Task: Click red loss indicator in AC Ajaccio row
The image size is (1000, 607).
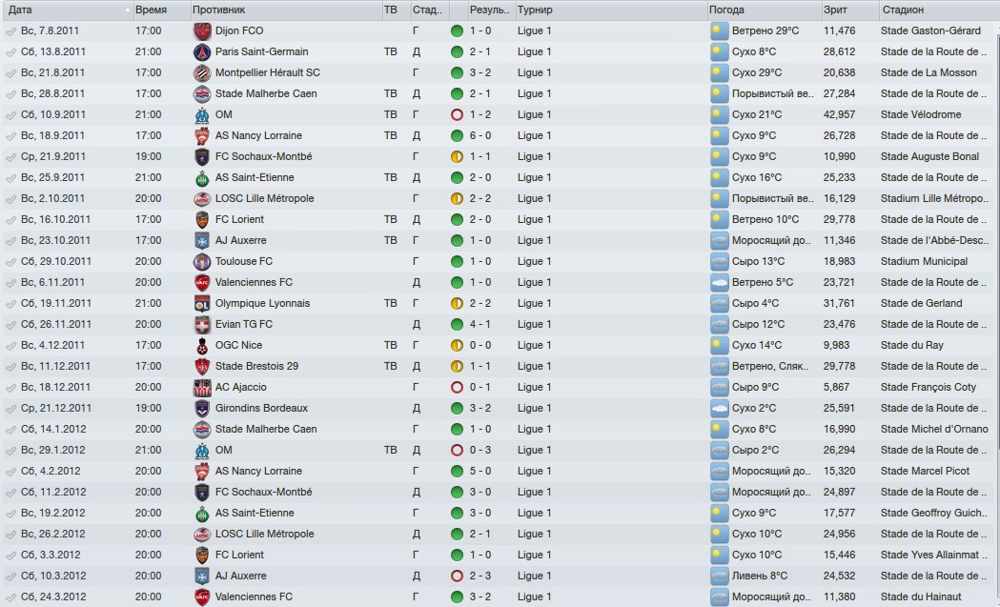Action: click(457, 387)
